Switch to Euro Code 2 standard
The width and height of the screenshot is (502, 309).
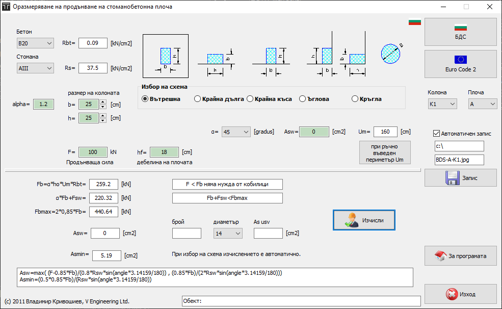click(460, 64)
